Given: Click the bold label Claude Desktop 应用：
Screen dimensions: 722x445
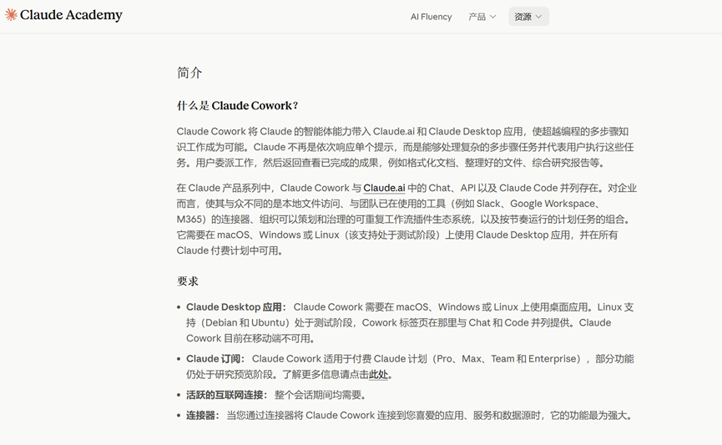Looking at the screenshot, I should pyautogui.click(x=237, y=306).
